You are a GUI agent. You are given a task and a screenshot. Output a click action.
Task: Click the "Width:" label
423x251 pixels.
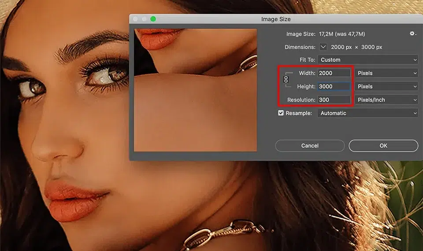point(307,73)
